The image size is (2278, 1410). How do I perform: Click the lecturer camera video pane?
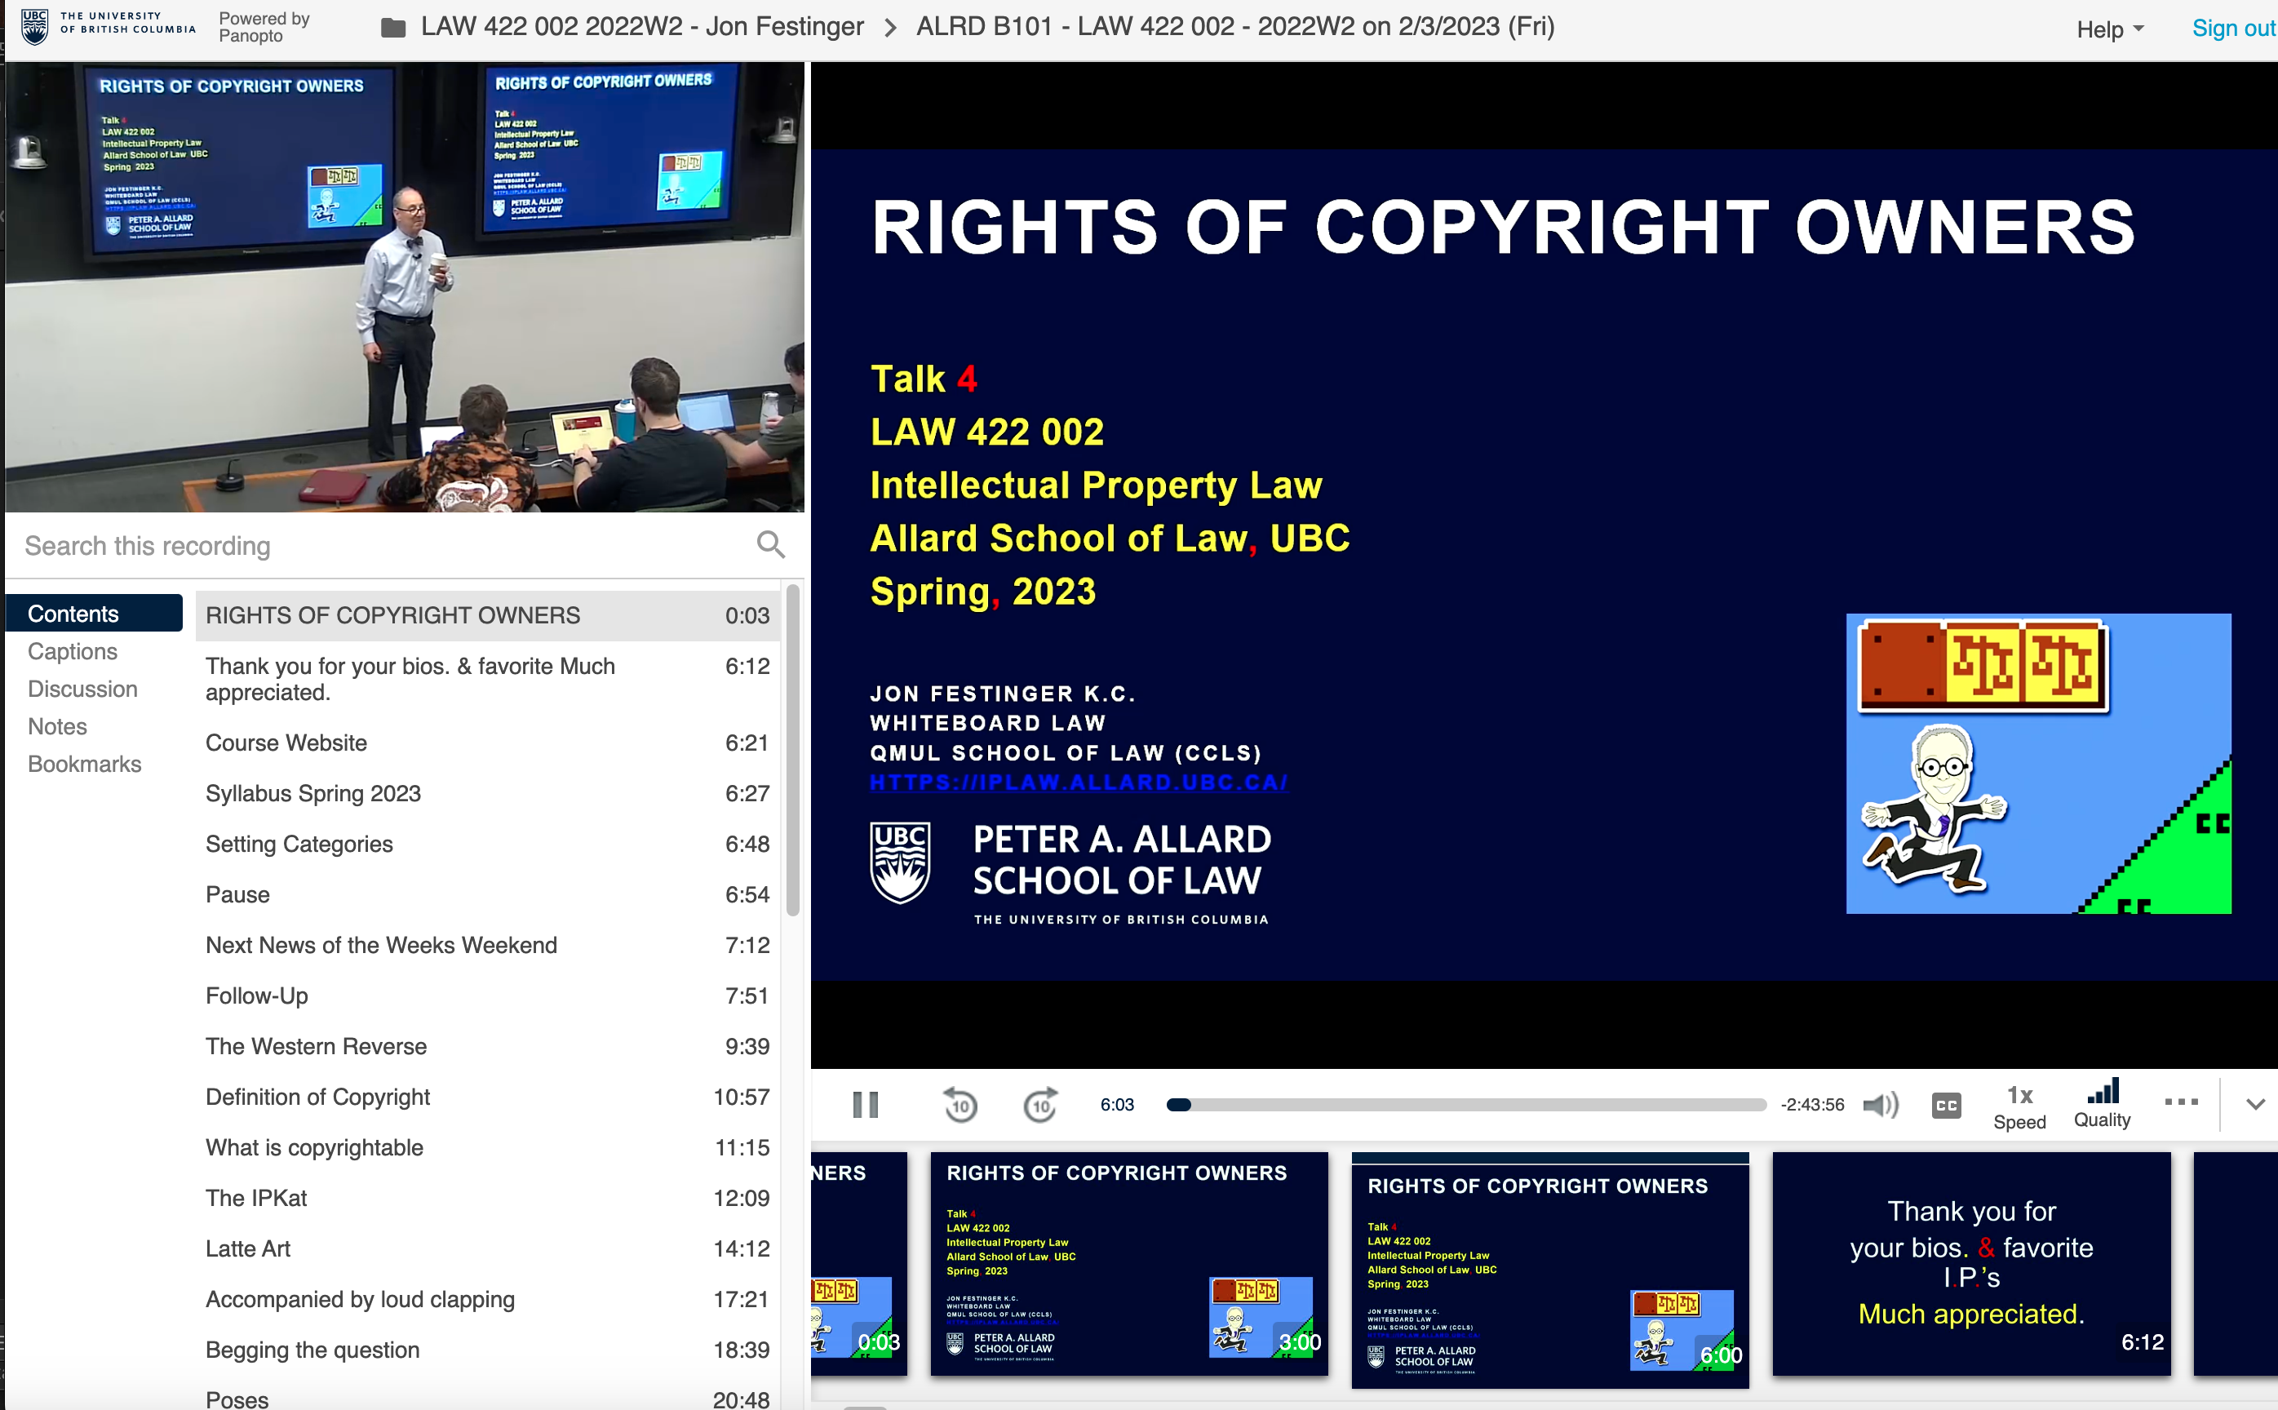click(405, 287)
